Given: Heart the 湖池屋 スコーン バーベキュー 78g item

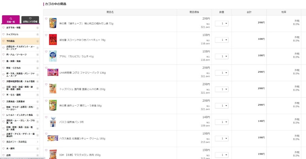Looking at the screenshot, I should click(46, 35).
